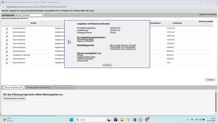The image size is (218, 123).
Task: Click the site info icon in address bar
Action: click(x=3, y=7)
